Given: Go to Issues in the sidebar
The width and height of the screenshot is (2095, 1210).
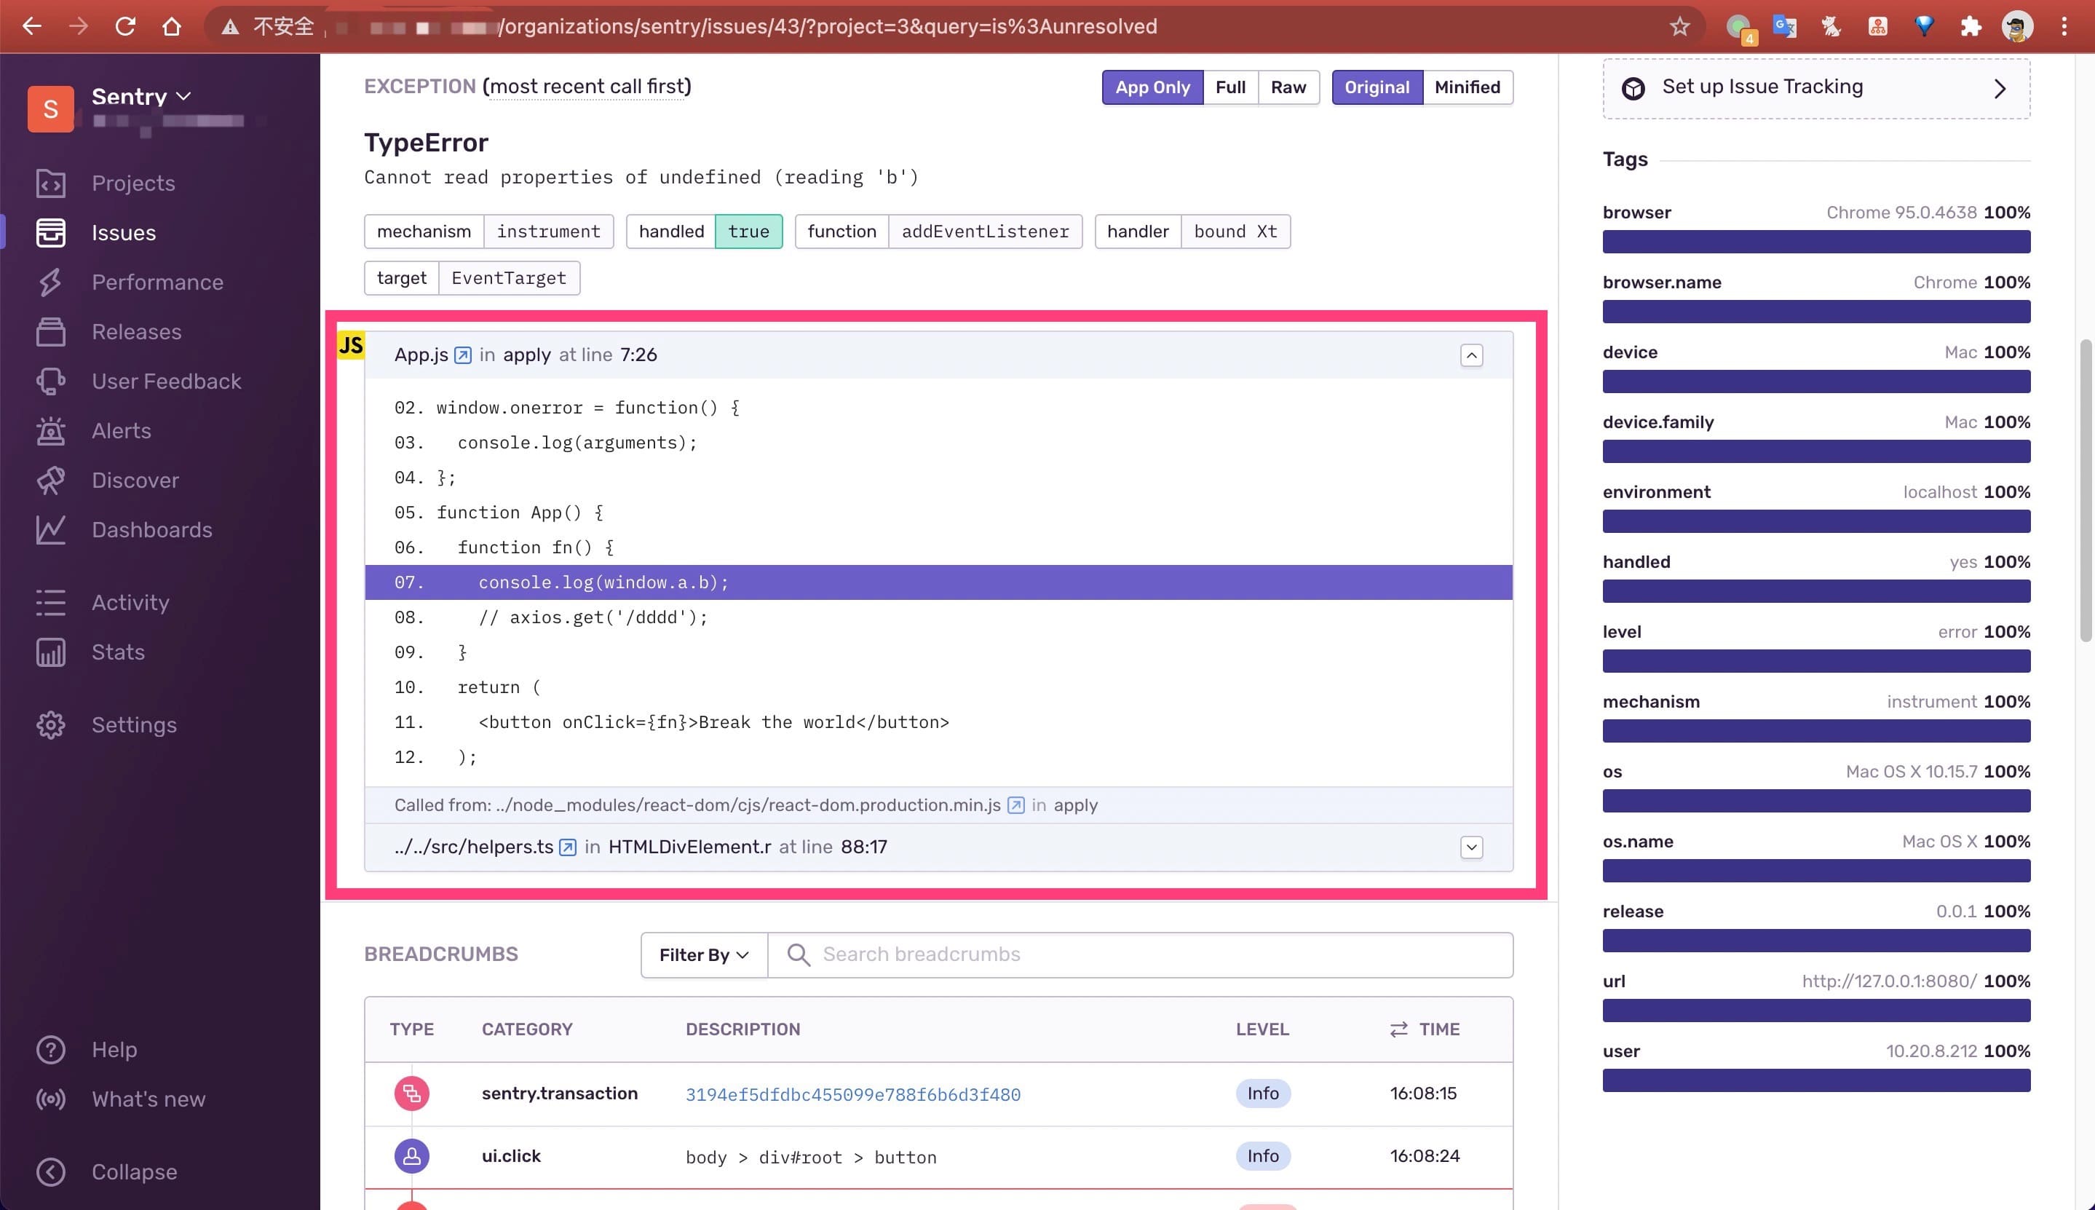Looking at the screenshot, I should 124,233.
